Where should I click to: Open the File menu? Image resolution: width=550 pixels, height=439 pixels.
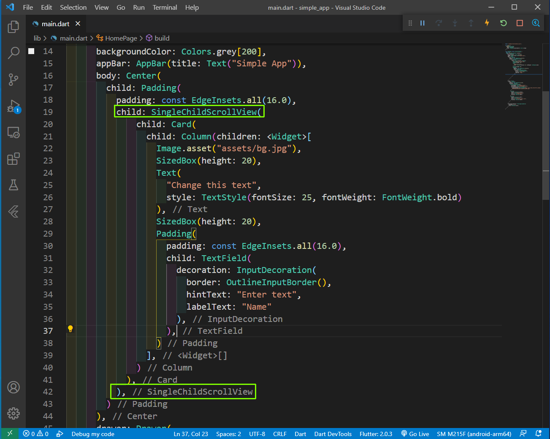pos(28,8)
